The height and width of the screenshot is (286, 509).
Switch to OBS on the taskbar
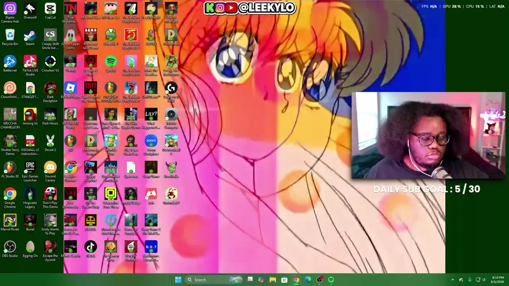point(319,280)
